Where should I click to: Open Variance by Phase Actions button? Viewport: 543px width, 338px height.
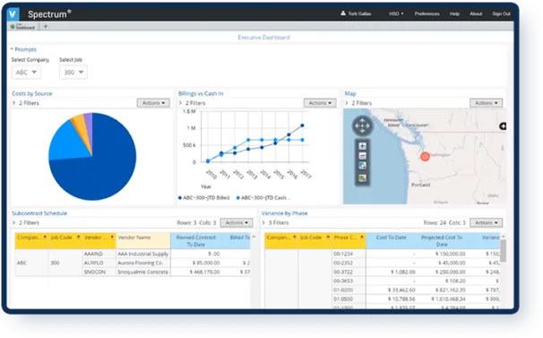point(486,222)
